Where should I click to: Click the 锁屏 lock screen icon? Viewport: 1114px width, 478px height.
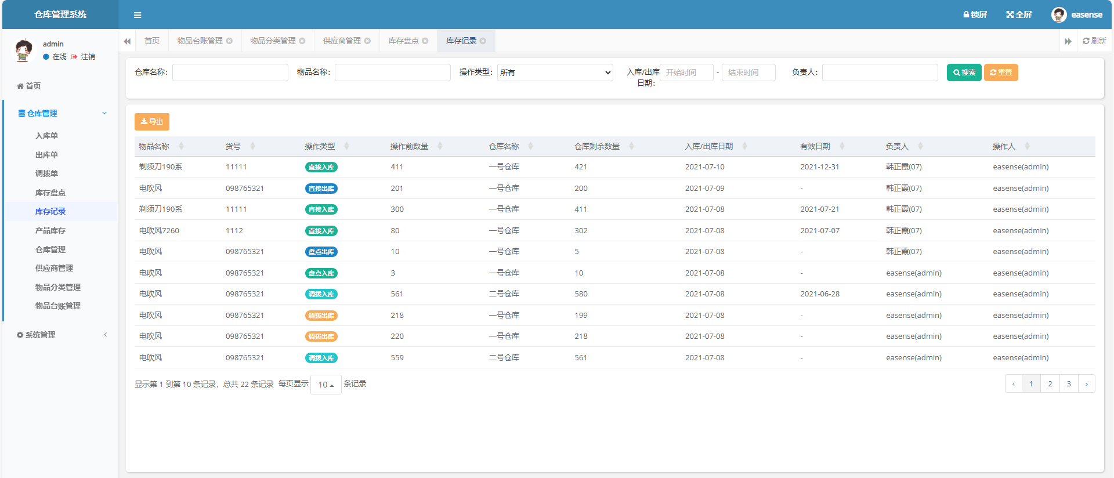[x=966, y=15]
